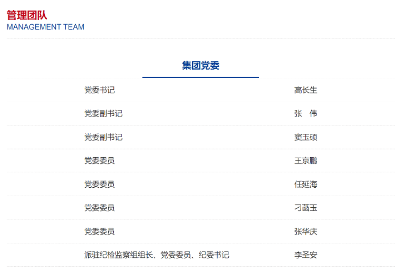Screen dimensions: 396x272
Task: Select the name 李圣安
Action: [x=305, y=255]
